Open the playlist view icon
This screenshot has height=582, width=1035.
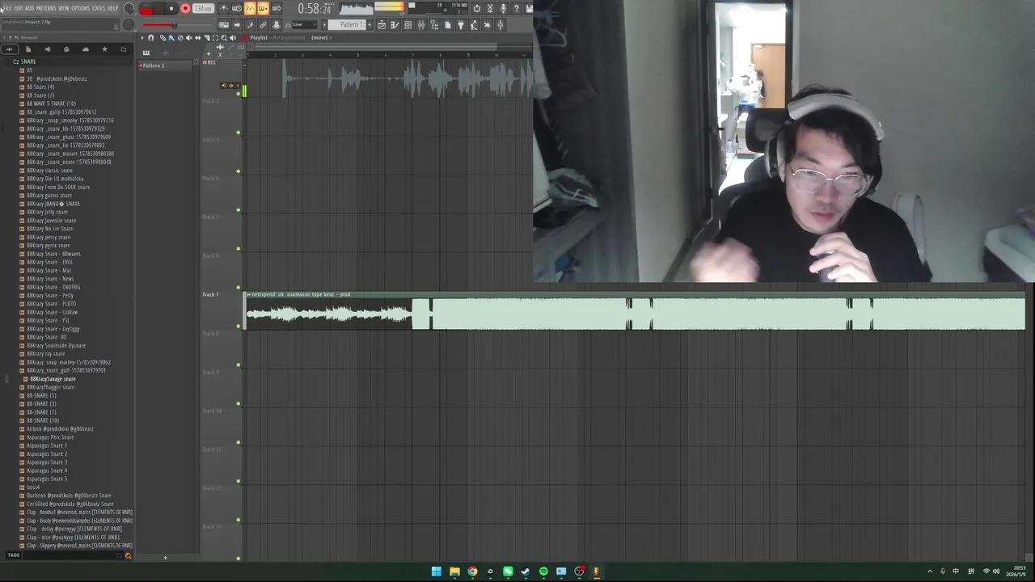[x=382, y=25]
